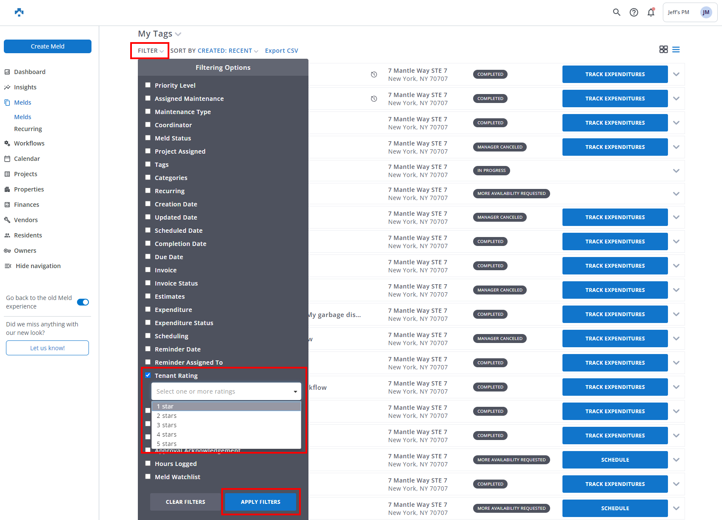Check the Priority Level filter checkbox
This screenshot has width=722, height=520.
pyautogui.click(x=148, y=85)
